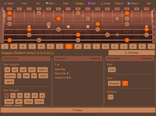
Task: Choose the maj9 arpeggio type
Action: [23, 70]
